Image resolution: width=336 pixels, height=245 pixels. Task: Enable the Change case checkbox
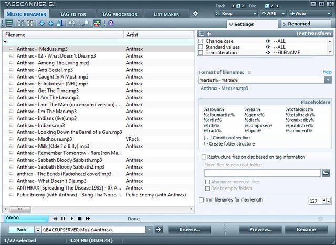(x=201, y=41)
